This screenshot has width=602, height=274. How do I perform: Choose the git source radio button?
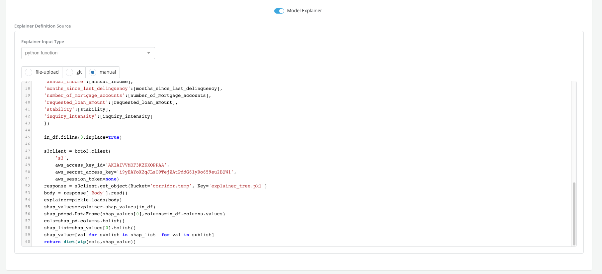69,72
